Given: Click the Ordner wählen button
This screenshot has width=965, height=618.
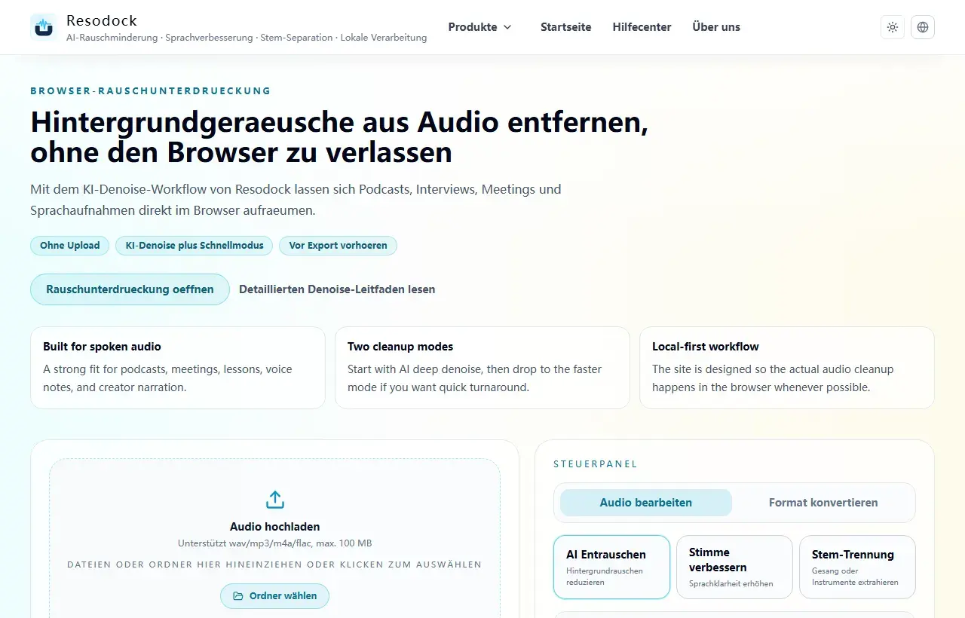Looking at the screenshot, I should click(274, 595).
